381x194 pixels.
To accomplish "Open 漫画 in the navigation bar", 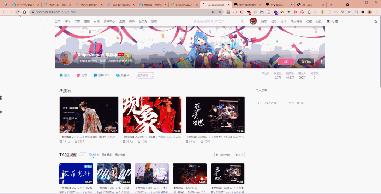I will coord(154,21).
